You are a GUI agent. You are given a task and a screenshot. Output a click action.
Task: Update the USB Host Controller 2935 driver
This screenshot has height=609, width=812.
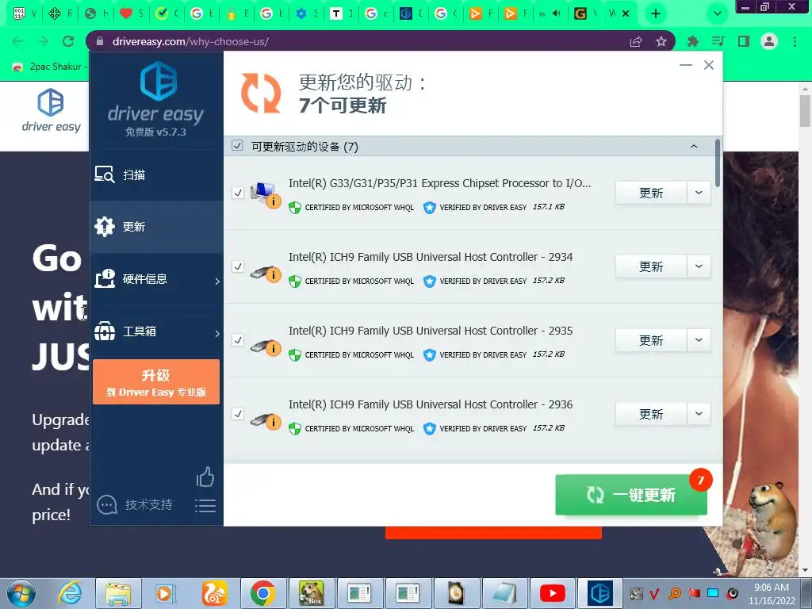click(x=651, y=340)
